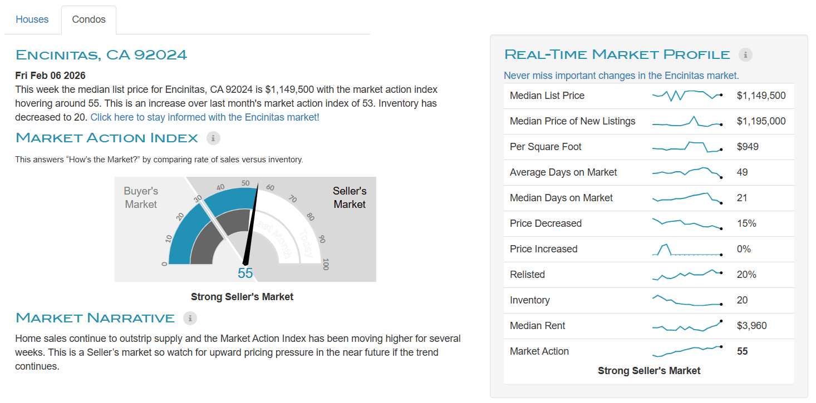816x403 pixels.
Task: Click the stay informed with Encinitas market link
Action: pyautogui.click(x=205, y=117)
